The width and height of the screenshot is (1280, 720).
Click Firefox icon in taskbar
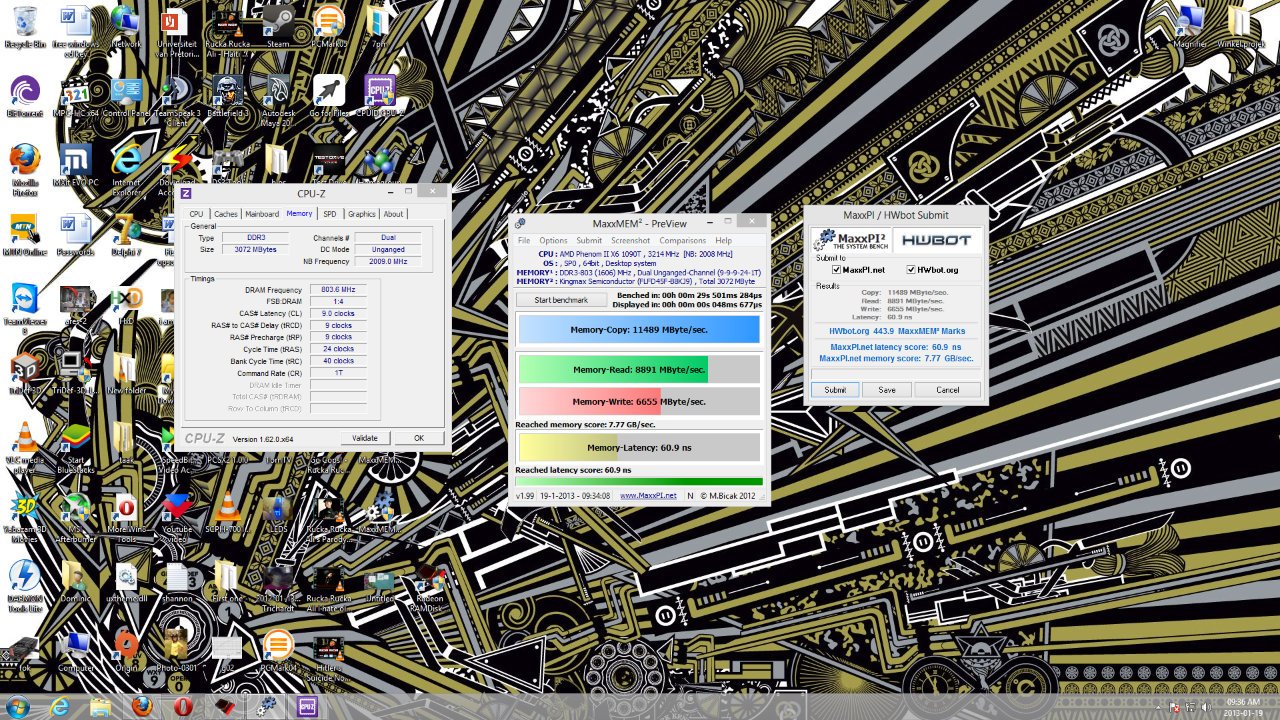tap(142, 706)
